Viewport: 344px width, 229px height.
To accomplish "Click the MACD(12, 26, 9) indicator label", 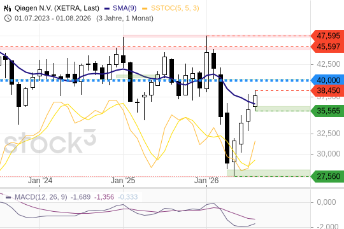I will 41,197.
